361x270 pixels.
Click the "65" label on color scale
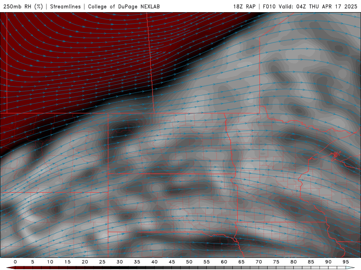[241, 262]
